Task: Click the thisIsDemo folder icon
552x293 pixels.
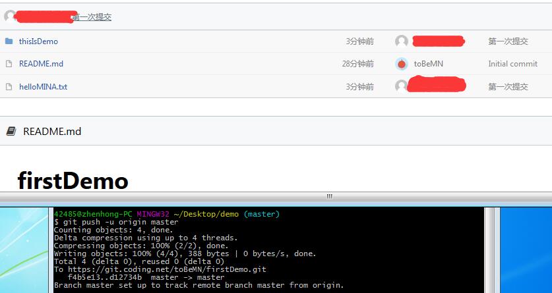Action: (x=9, y=41)
